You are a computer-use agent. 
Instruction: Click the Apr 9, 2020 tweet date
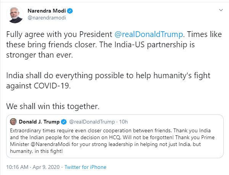tap(47, 167)
